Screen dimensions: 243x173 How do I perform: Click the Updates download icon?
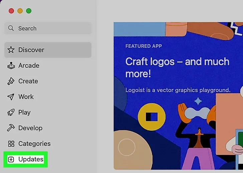click(11, 159)
